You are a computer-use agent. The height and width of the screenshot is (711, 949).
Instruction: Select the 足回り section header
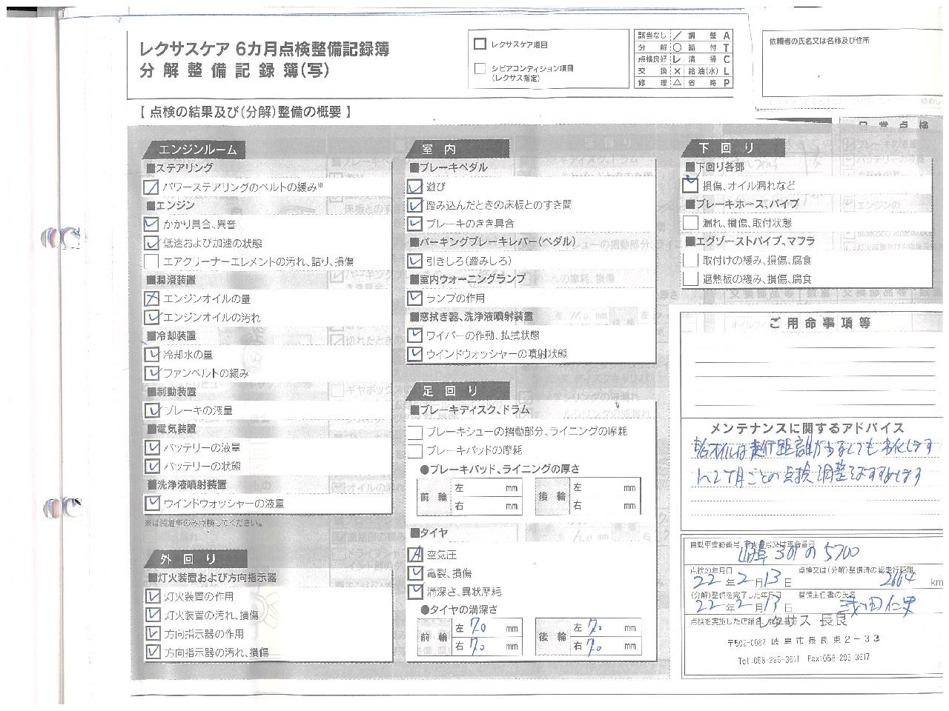coord(457,390)
